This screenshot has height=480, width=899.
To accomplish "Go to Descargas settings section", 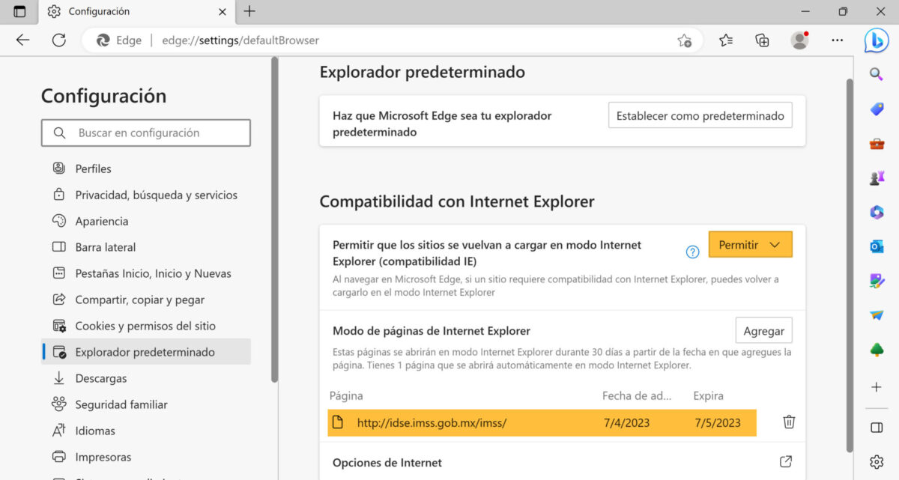I will pos(100,378).
